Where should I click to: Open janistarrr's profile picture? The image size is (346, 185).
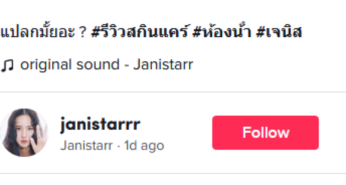pos(24,133)
